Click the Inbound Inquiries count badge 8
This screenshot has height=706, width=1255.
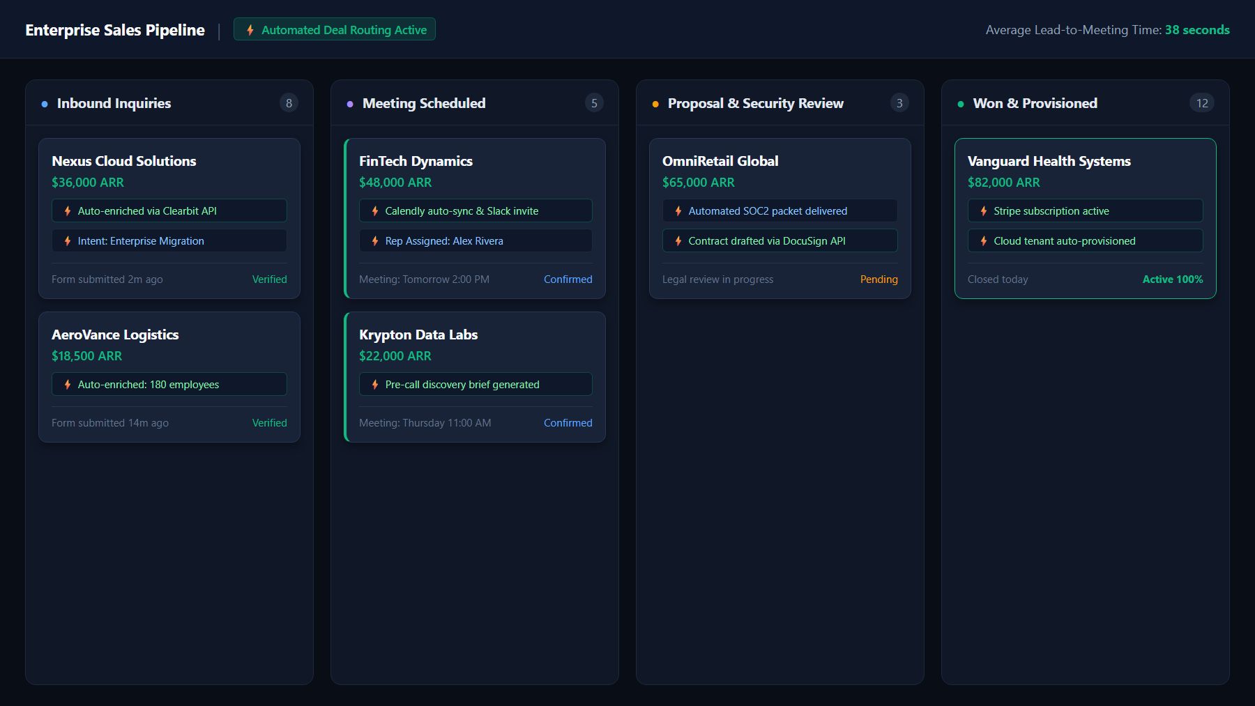point(289,103)
